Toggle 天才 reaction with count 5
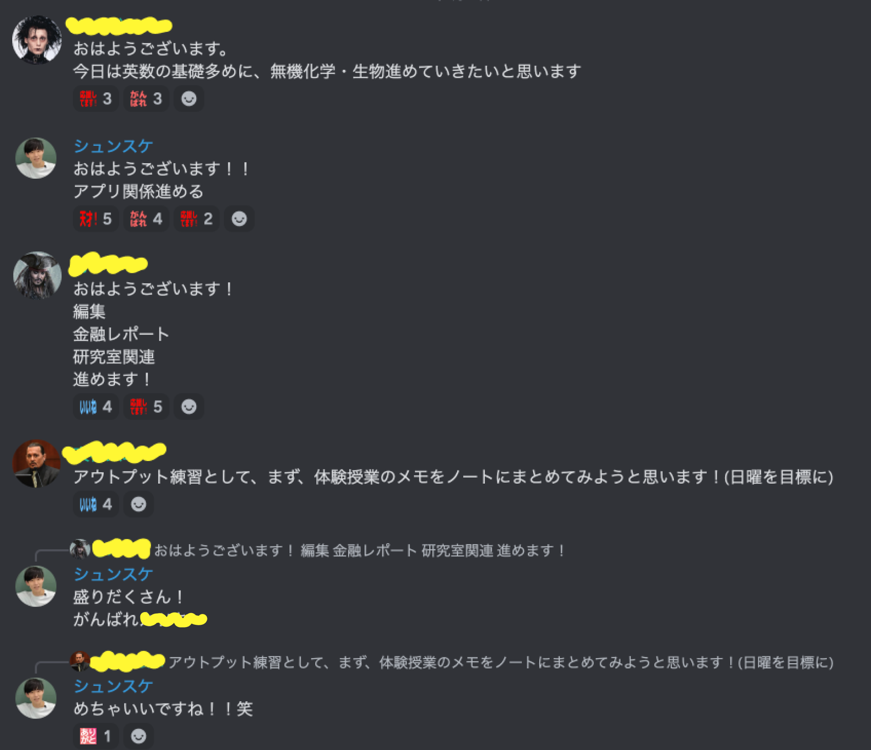The image size is (871, 750). coord(96,219)
